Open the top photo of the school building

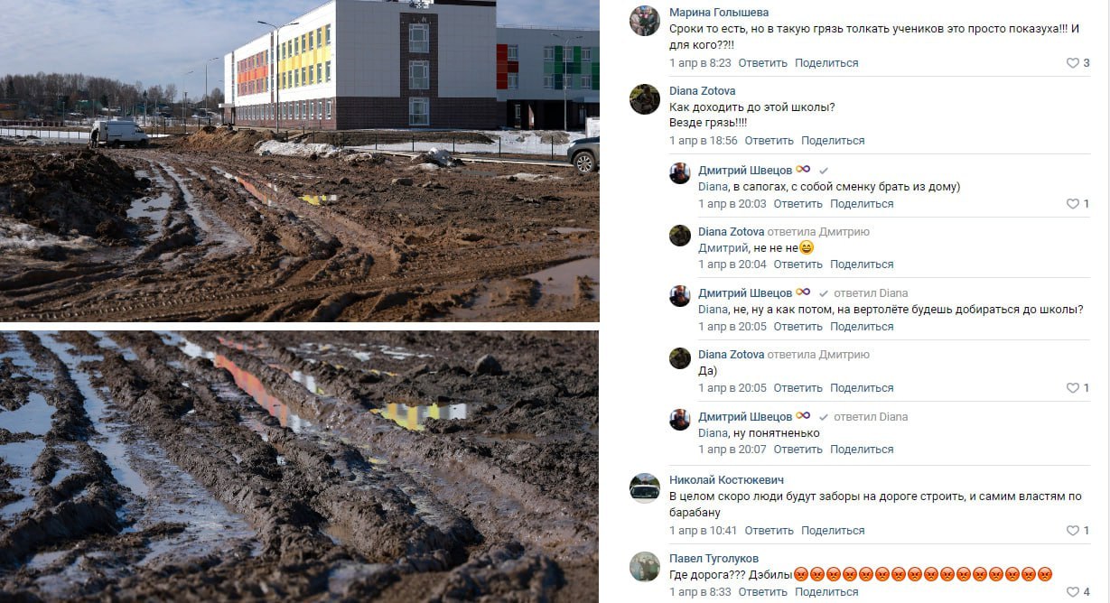click(x=299, y=161)
